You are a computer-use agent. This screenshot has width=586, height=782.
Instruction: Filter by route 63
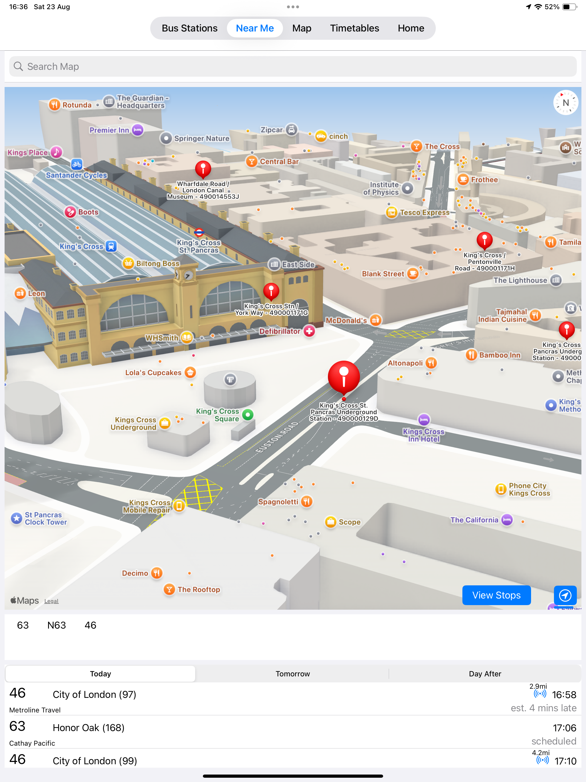pos(23,625)
